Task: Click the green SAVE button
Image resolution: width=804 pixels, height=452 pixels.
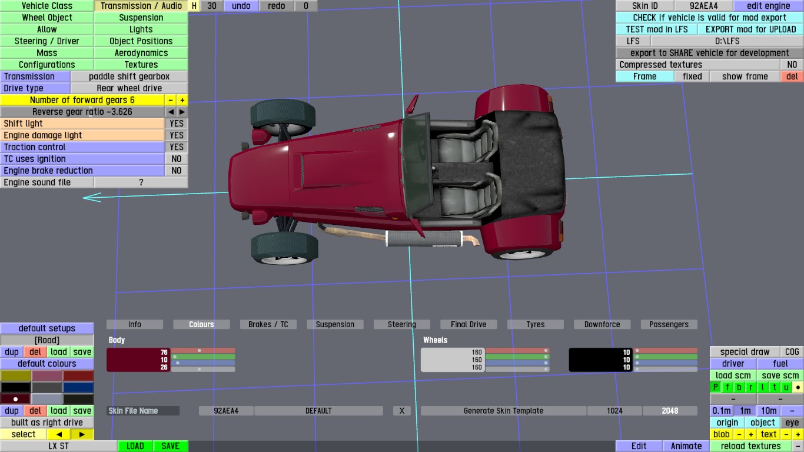Action: coord(170,446)
